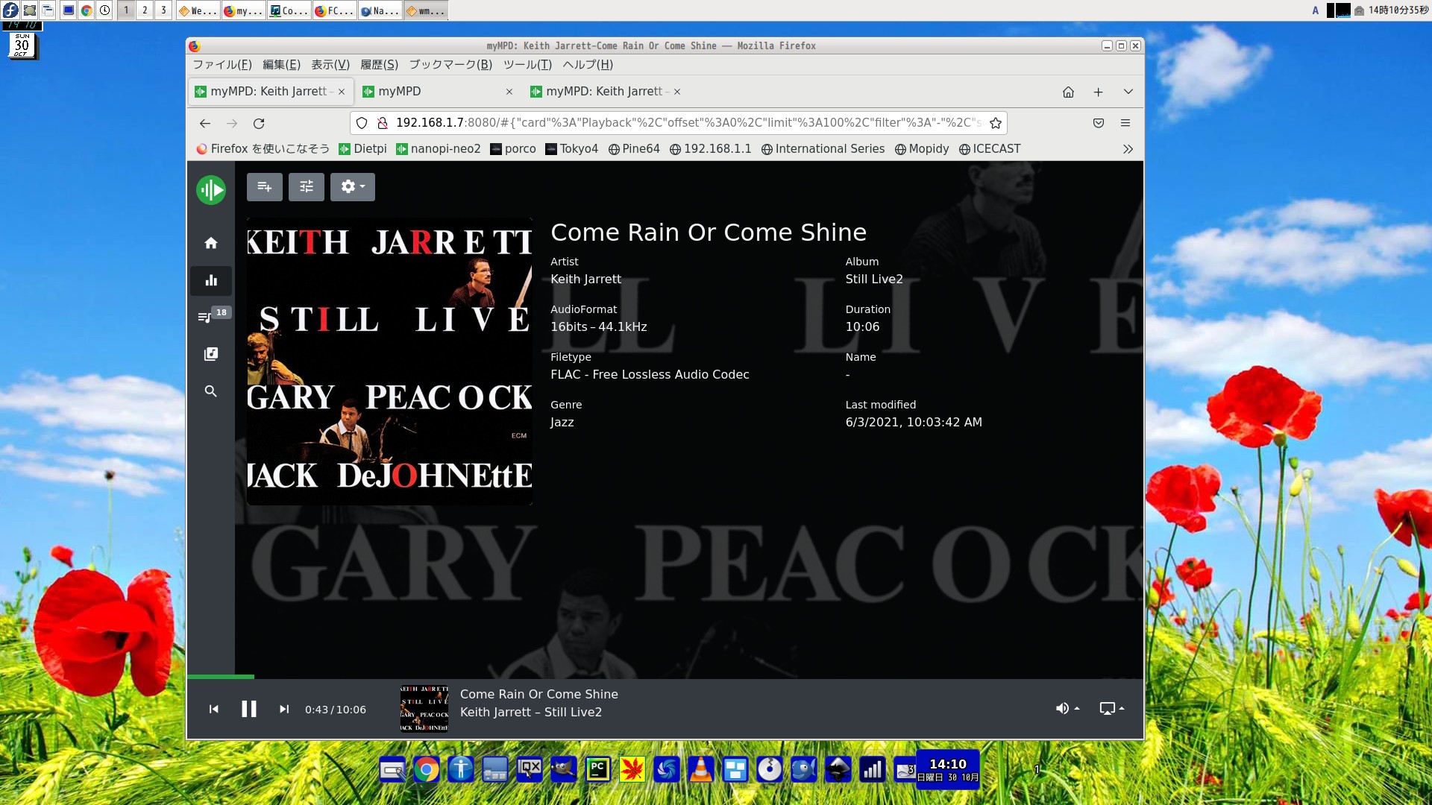Open the music library browse icon
Image resolution: width=1432 pixels, height=805 pixels.
[211, 354]
